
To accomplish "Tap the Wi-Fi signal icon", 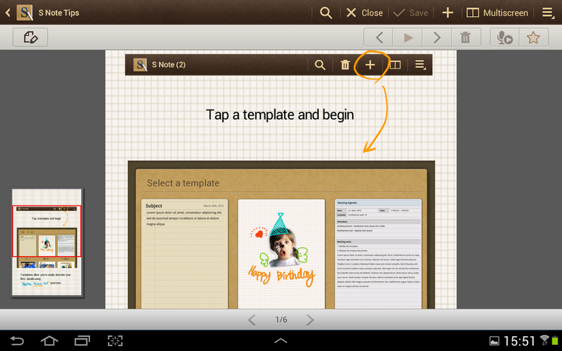I will coord(544,340).
